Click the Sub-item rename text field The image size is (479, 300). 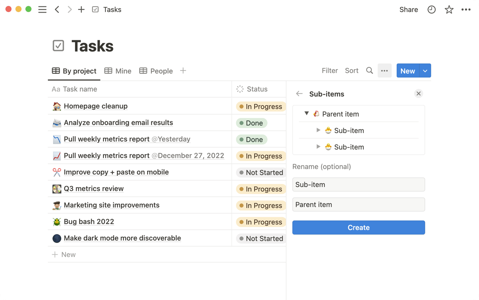pyautogui.click(x=358, y=185)
